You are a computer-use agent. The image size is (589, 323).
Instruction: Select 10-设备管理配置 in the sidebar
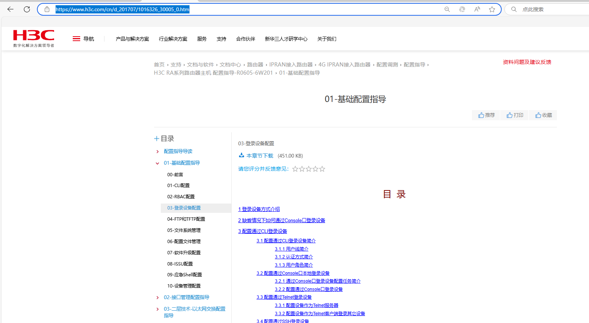(x=184, y=286)
